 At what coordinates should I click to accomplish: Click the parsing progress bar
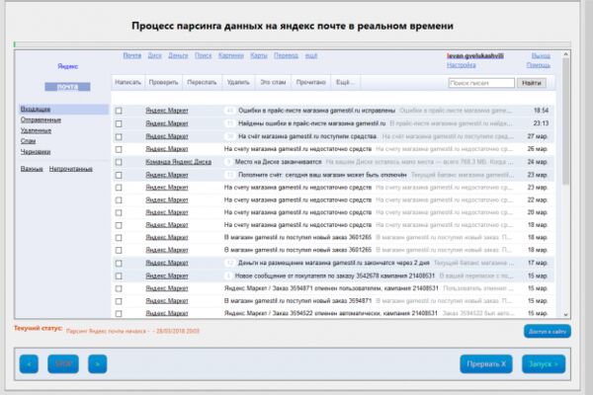292,44
